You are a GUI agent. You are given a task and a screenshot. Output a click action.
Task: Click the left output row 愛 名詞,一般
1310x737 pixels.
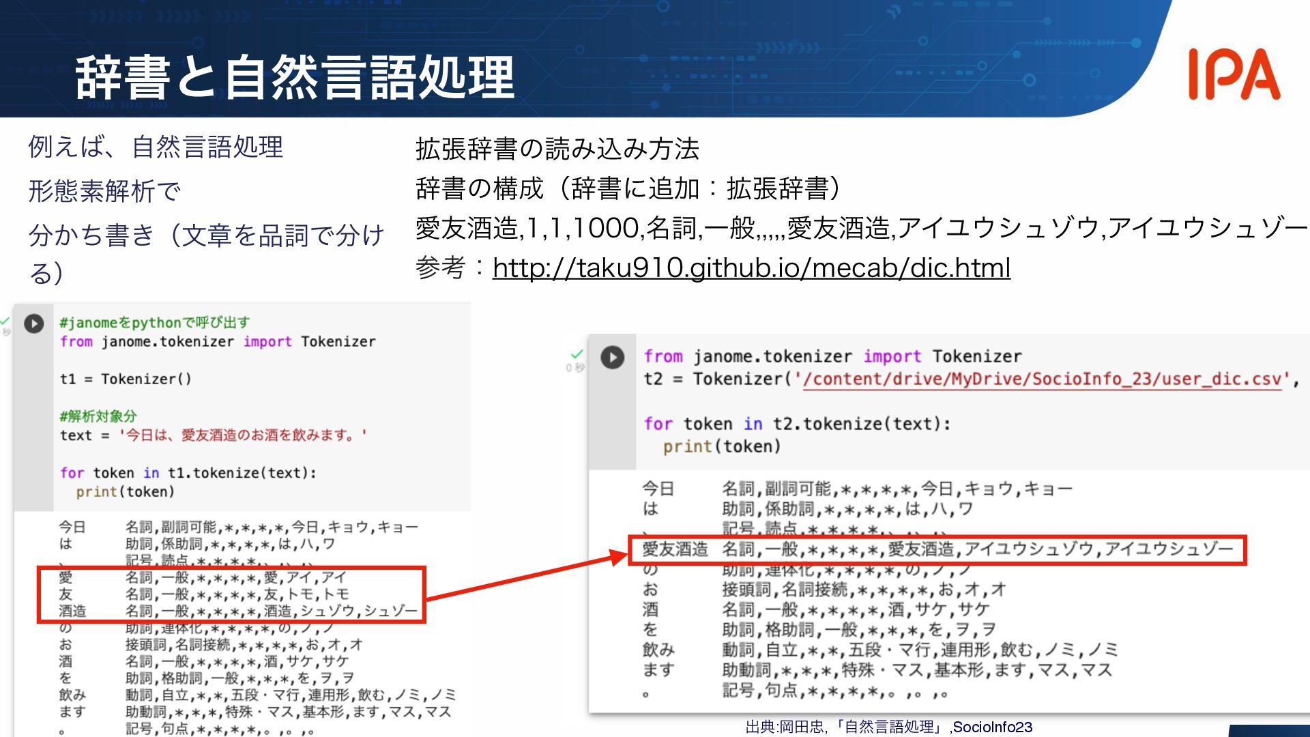(203, 577)
